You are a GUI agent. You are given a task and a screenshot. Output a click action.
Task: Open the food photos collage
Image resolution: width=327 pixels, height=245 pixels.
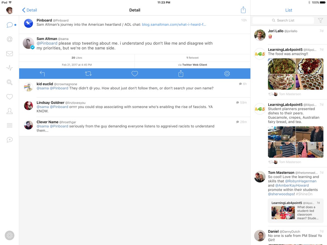click(296, 74)
